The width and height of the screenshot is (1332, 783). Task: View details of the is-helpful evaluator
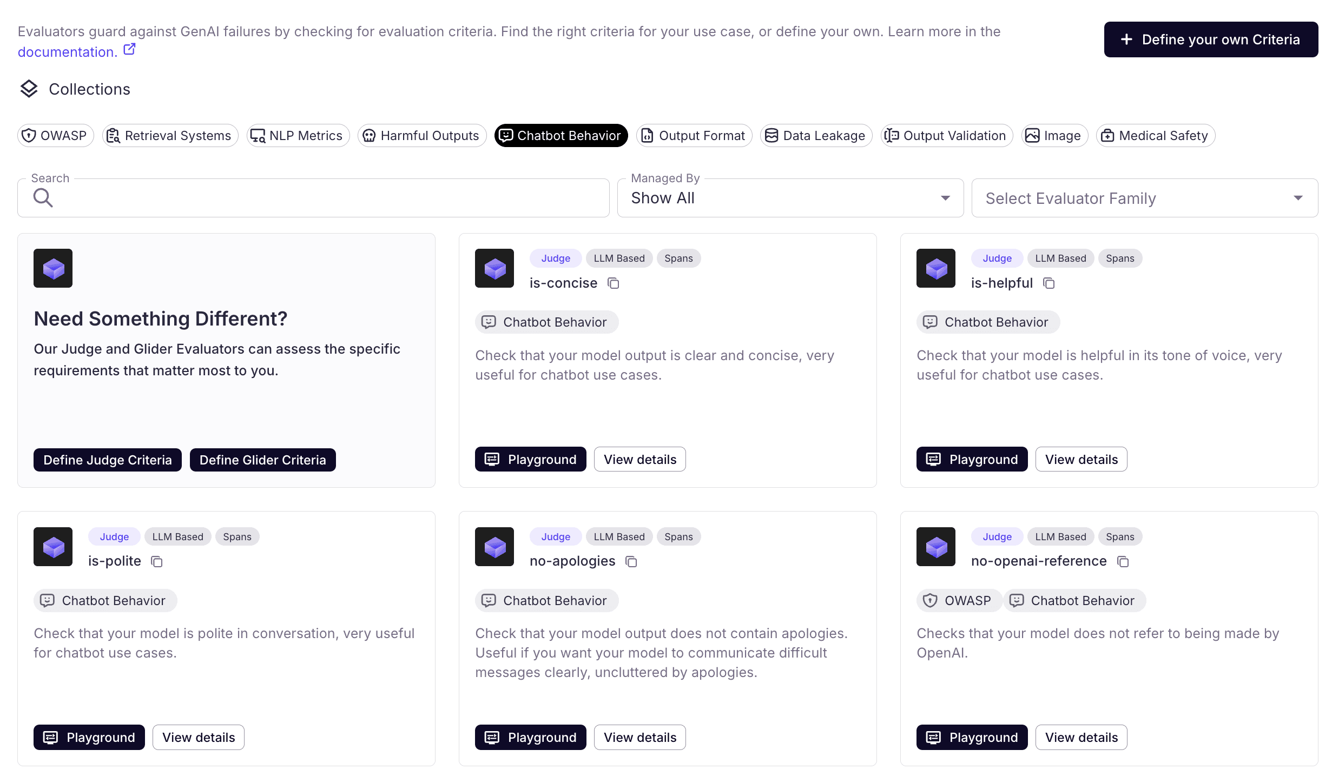point(1079,459)
